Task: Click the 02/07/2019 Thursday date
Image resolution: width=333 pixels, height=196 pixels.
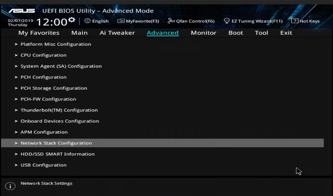Action: (20, 23)
